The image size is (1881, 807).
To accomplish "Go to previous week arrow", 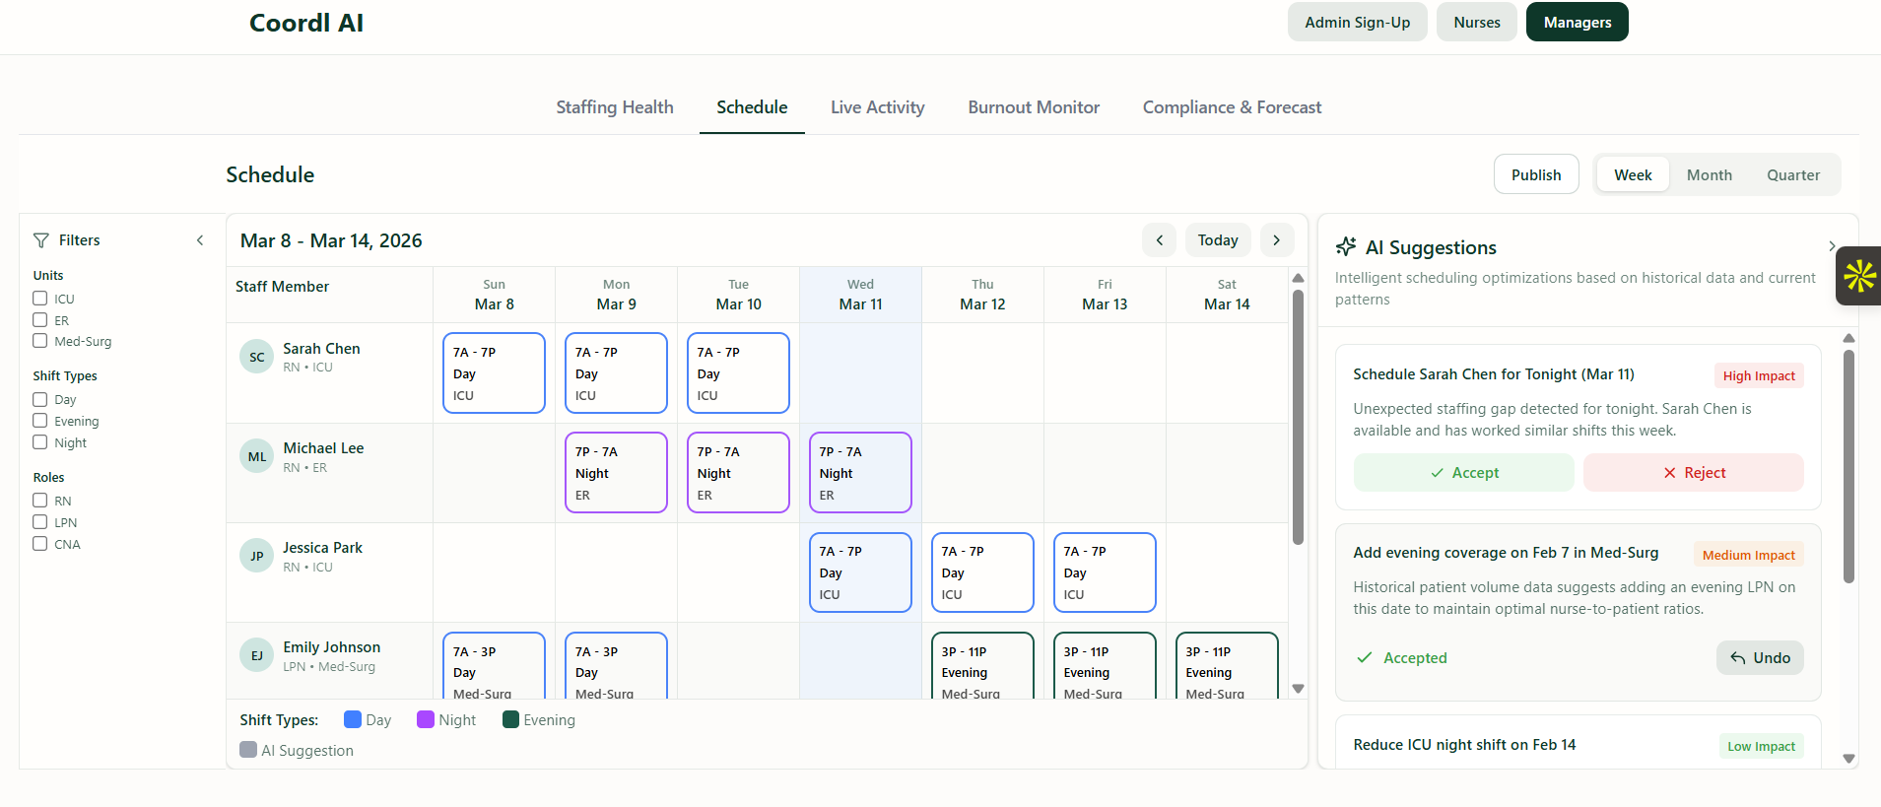I will tap(1160, 240).
